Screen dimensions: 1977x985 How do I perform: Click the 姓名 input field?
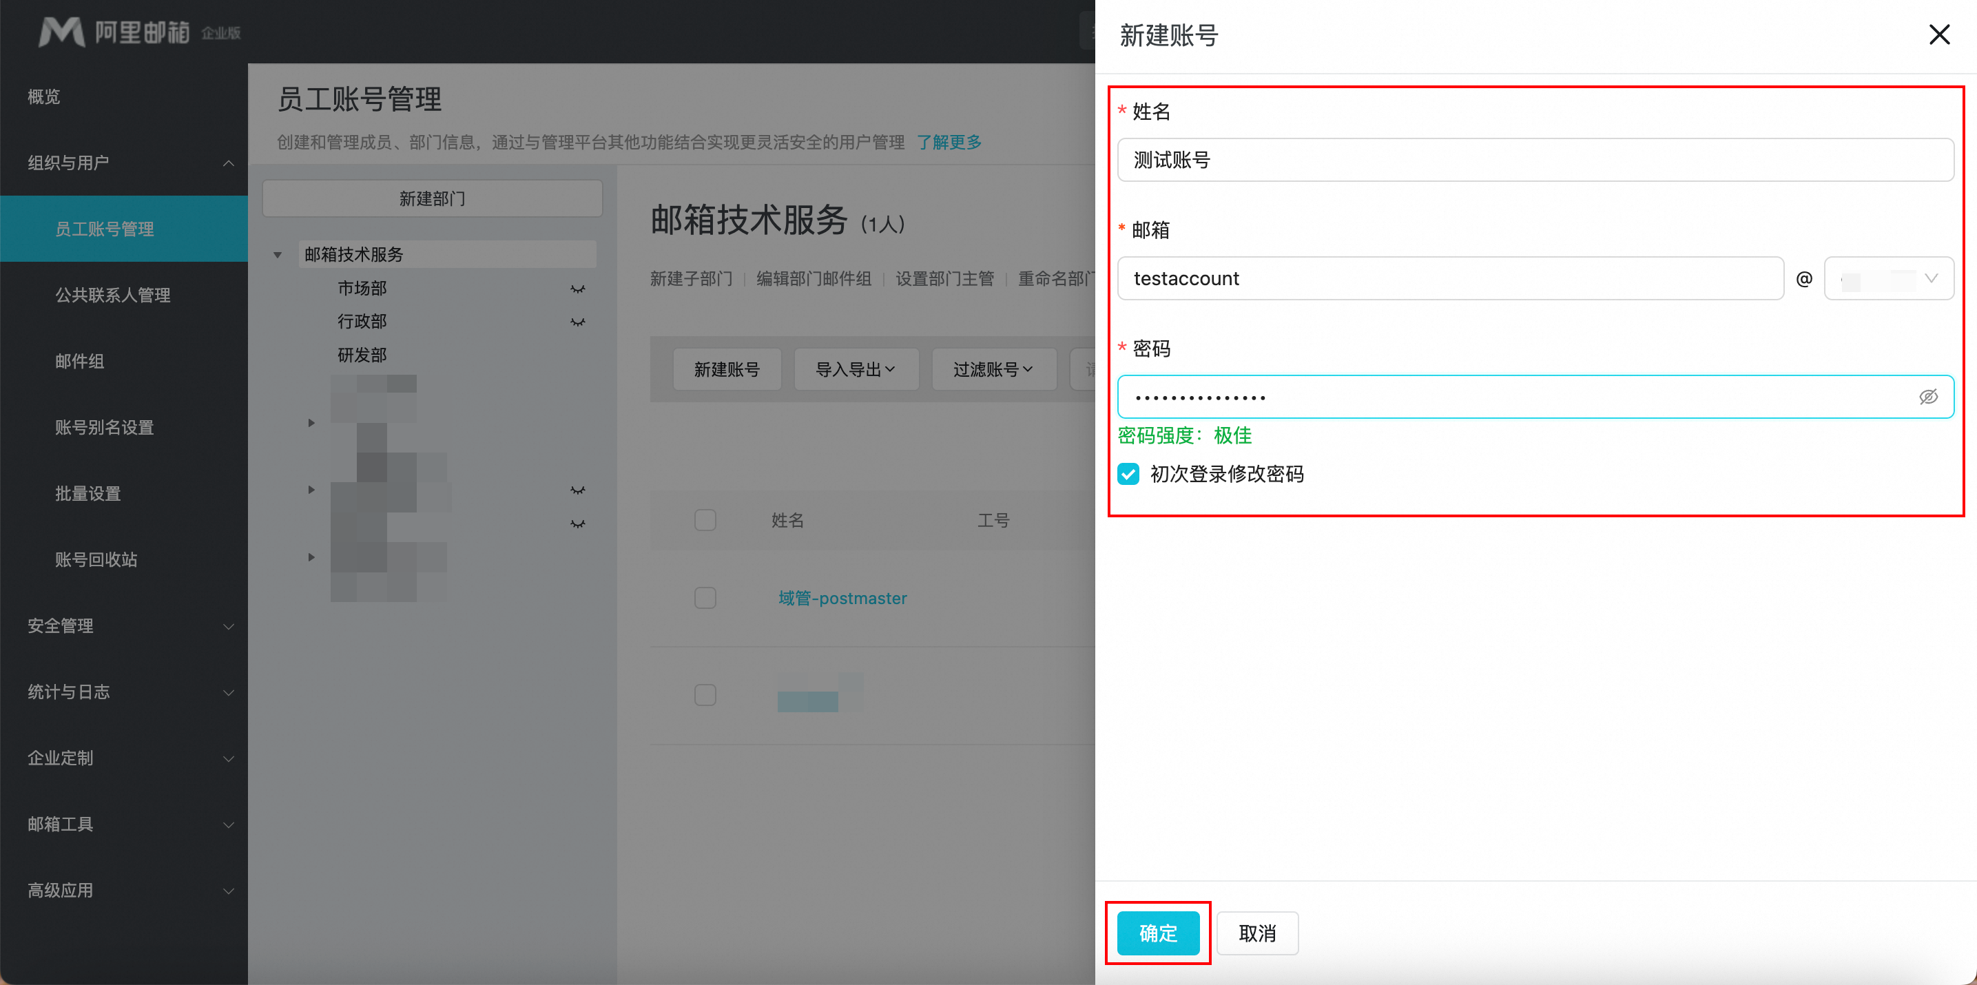(1535, 160)
